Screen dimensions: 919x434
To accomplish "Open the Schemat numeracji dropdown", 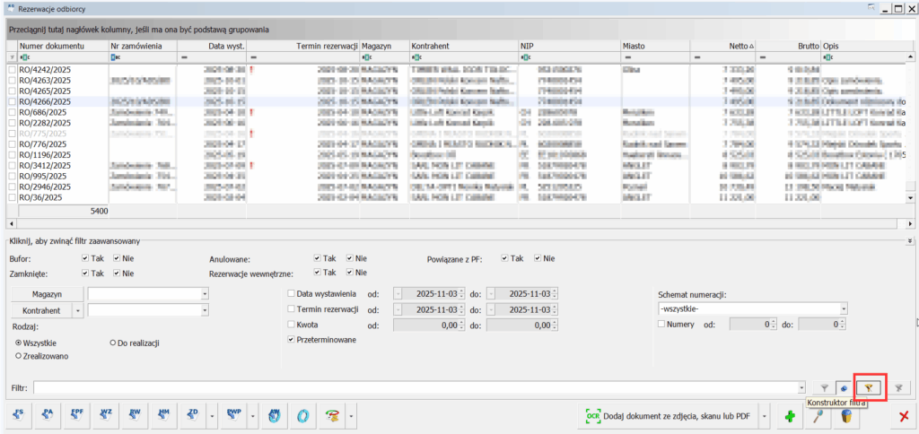I will [x=844, y=308].
